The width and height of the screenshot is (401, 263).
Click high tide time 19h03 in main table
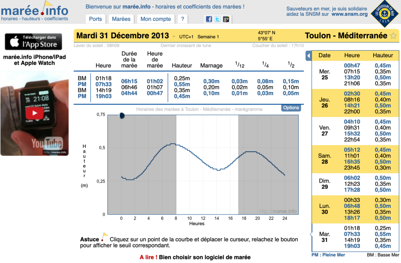point(103,96)
